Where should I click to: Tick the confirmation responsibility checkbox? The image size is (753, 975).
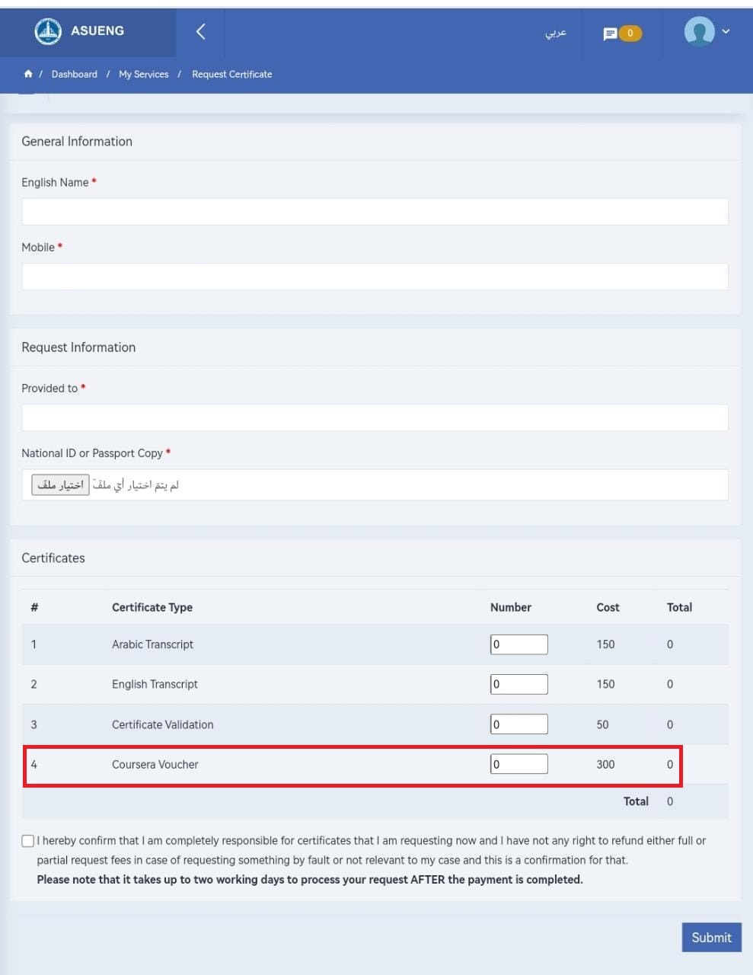(28, 841)
